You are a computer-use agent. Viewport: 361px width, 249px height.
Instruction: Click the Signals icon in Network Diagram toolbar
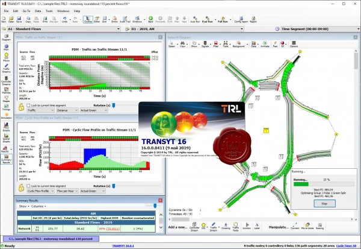205,44
